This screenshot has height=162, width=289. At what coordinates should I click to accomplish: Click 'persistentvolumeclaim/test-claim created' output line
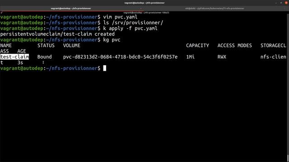pos(57,34)
